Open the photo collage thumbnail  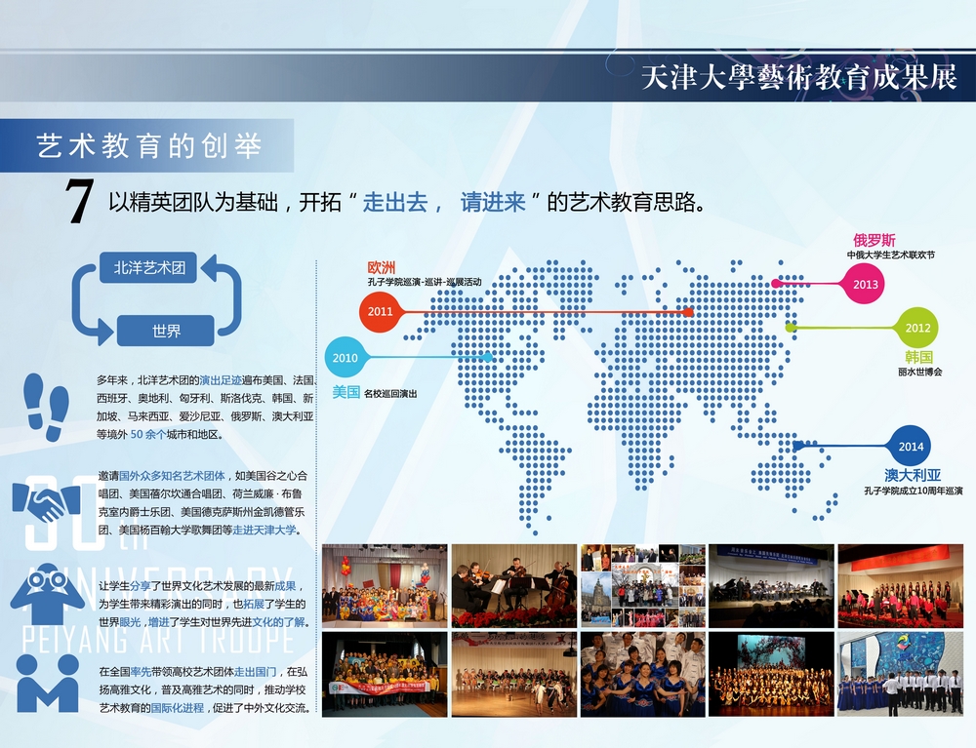click(642, 585)
